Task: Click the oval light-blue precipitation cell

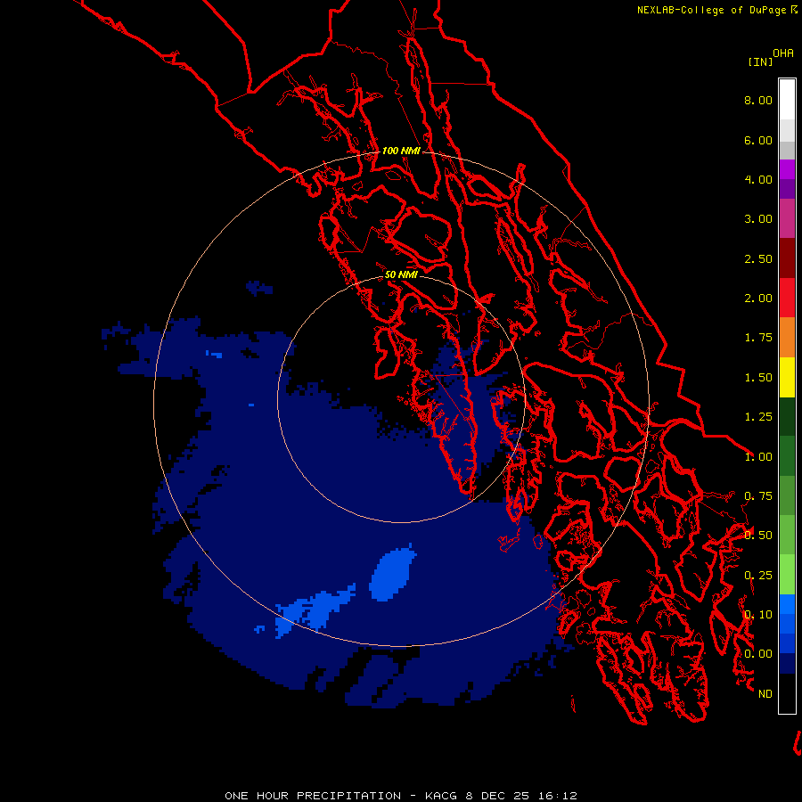Action: 393,573
